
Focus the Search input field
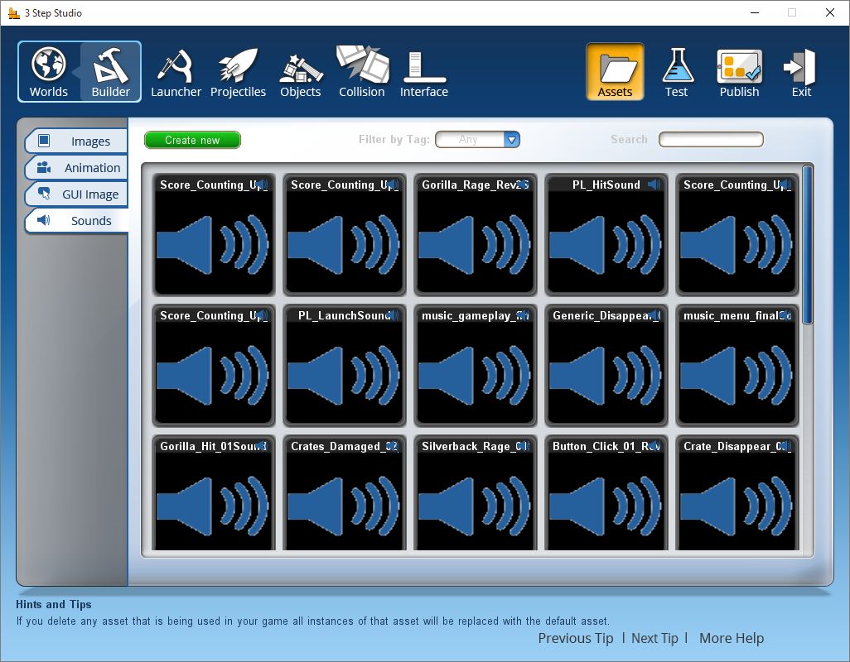pos(711,140)
